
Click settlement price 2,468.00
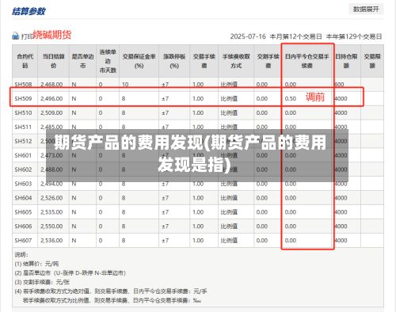51,85
